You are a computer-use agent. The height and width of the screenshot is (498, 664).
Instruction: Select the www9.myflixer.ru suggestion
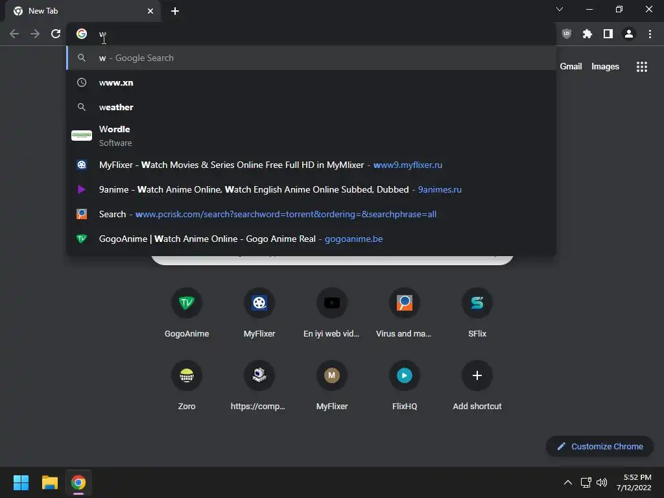coord(311,165)
